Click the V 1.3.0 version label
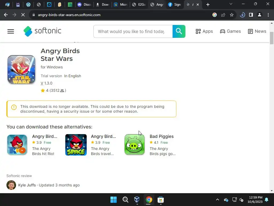274x206 pixels. pos(47,83)
